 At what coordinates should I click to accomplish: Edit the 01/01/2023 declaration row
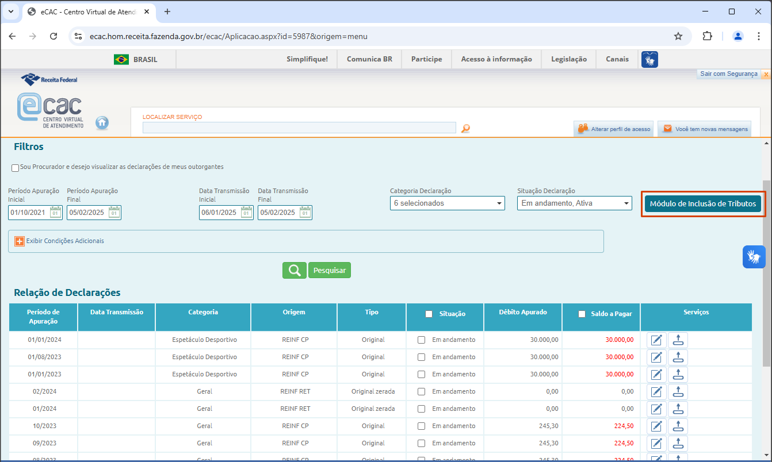[656, 375]
